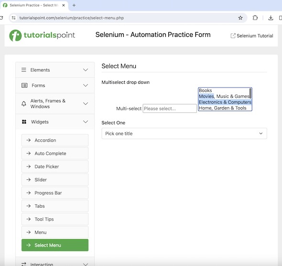
Task: Open the Pick one title dropdown
Action: pos(184,133)
